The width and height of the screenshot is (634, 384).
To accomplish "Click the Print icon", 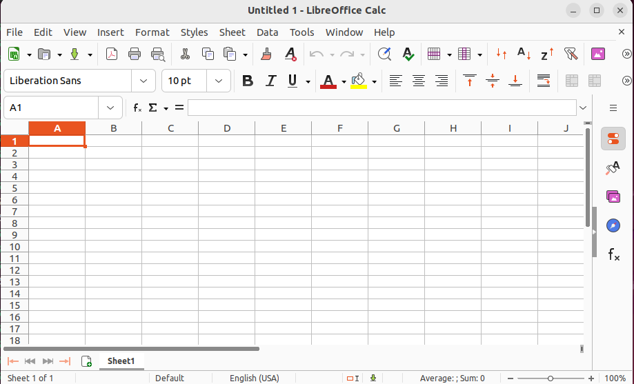I will (x=135, y=54).
